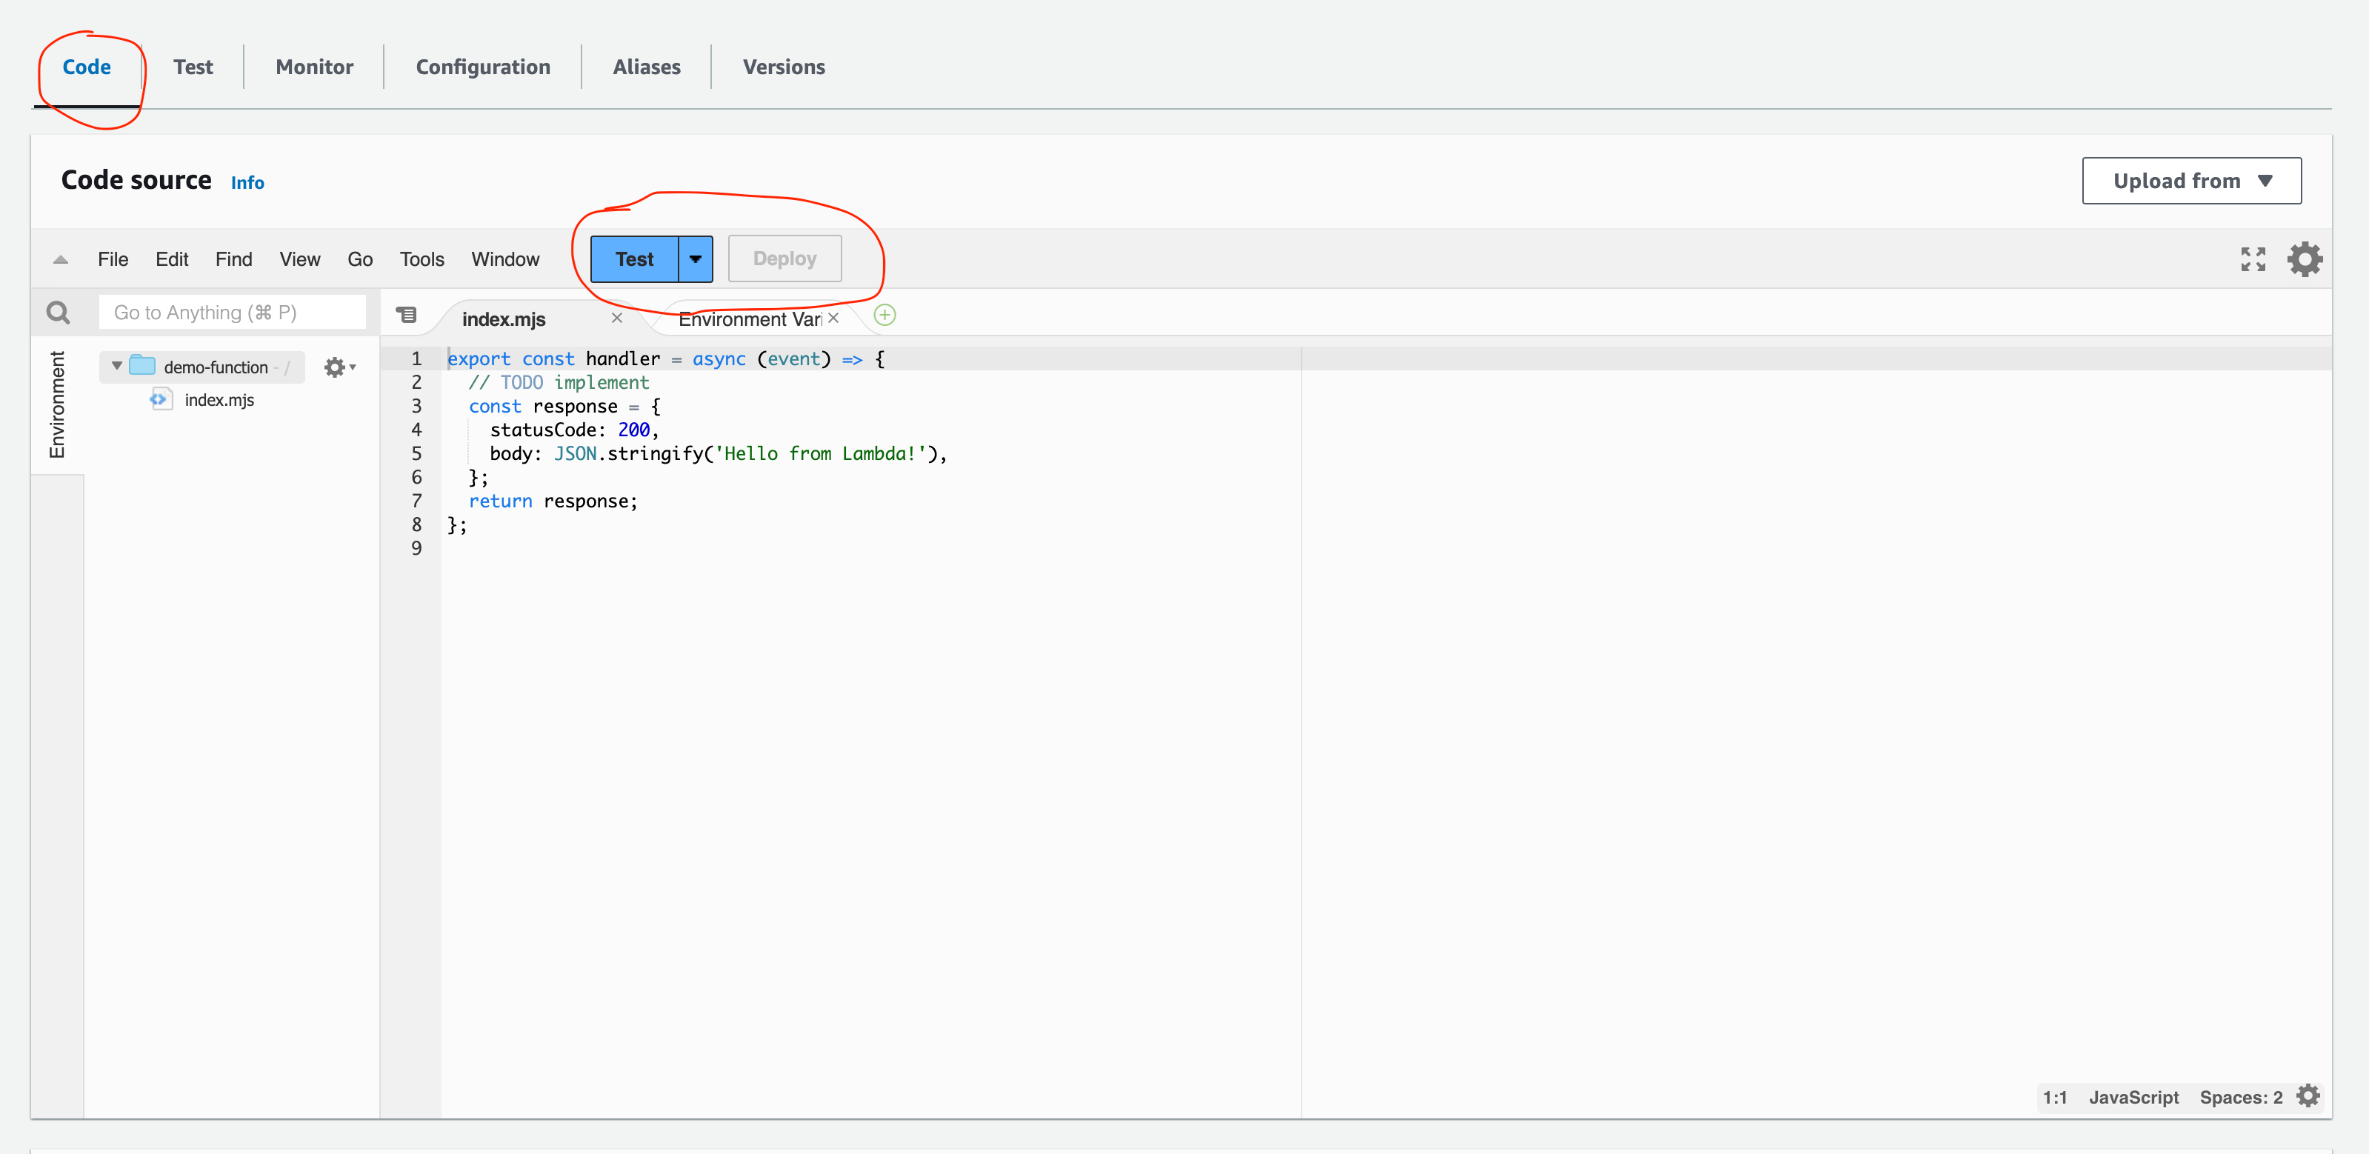This screenshot has width=2369, height=1154.
Task: Click the tab list icon
Action: point(407,316)
